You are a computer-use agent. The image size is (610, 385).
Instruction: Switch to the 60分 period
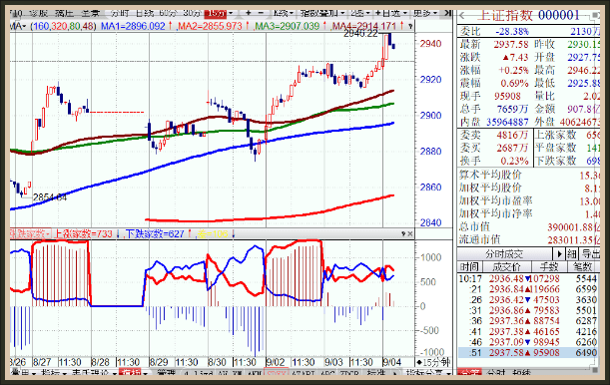click(x=168, y=13)
